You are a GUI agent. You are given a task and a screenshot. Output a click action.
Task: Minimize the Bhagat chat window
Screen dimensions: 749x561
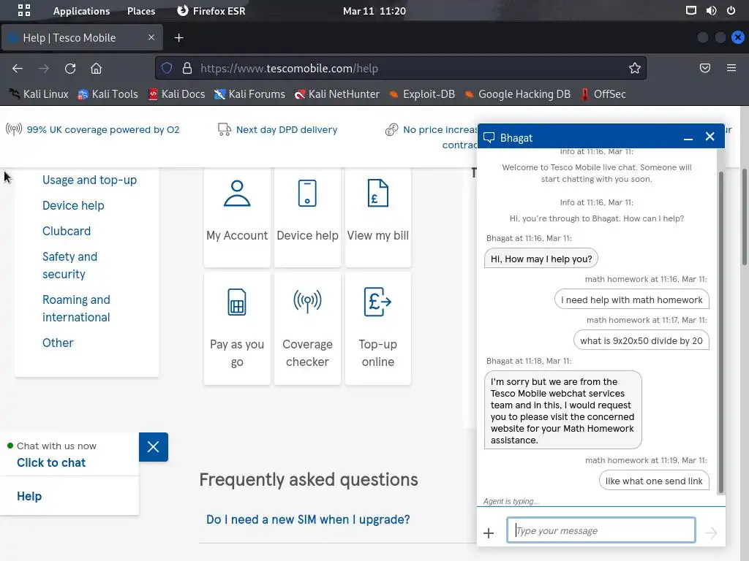pyautogui.click(x=688, y=138)
